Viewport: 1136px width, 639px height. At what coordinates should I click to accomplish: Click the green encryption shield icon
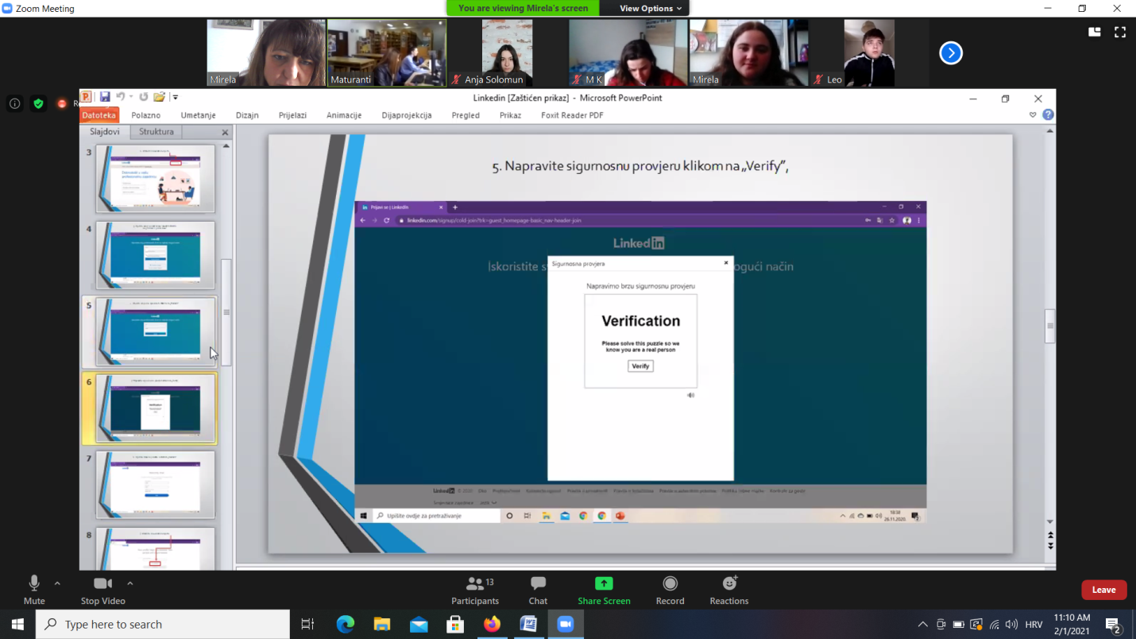(x=38, y=103)
